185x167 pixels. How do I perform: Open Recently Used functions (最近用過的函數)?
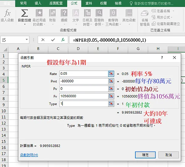click(x=39, y=18)
